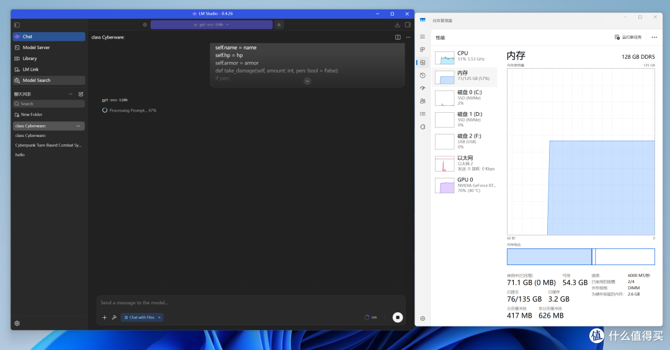Open Task Manager more options (three dots)
Image resolution: width=670 pixels, height=350 pixels.
click(654, 37)
